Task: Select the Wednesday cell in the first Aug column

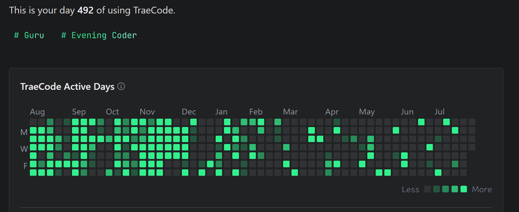Action: click(33, 147)
